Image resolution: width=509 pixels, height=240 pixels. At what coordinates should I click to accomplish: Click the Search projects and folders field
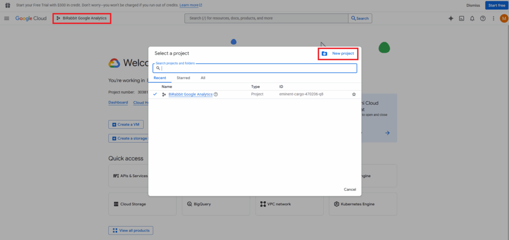click(255, 68)
